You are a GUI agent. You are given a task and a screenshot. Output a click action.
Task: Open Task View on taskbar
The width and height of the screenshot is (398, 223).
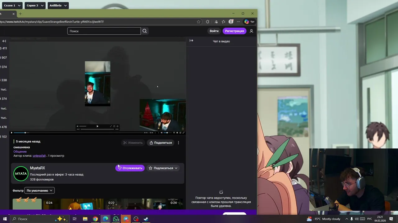[75, 219]
